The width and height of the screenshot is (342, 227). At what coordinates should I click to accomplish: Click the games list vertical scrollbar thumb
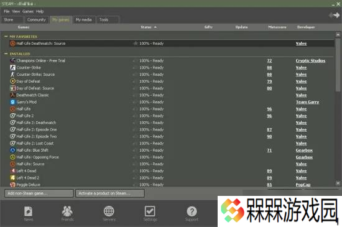coord(338,65)
